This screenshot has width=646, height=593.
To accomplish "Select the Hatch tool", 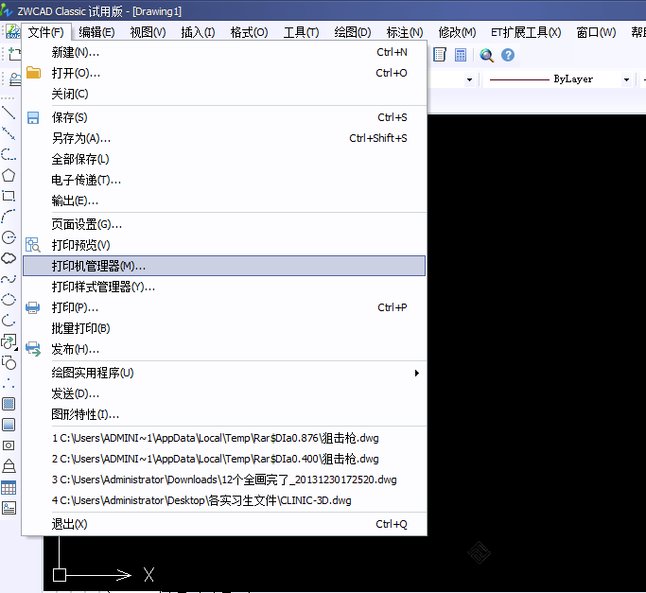I will [9, 404].
